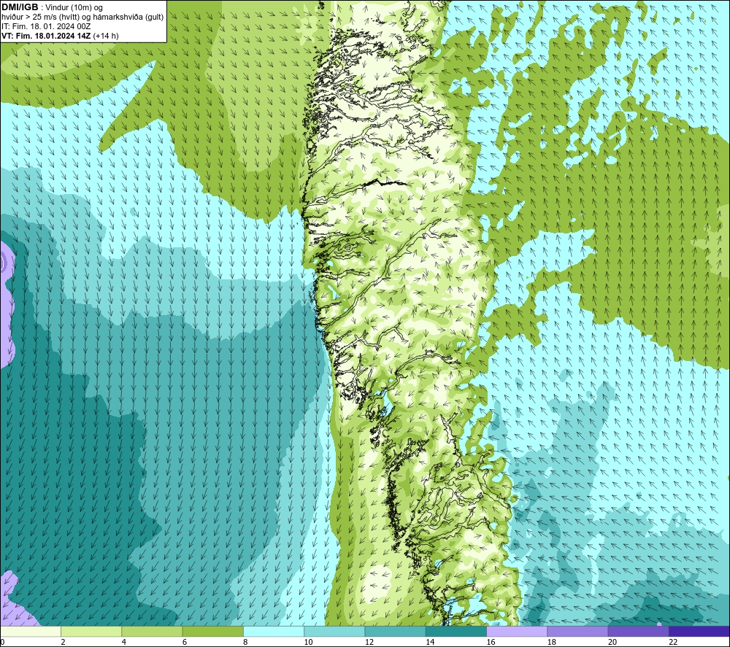Viewport: 730px width, 647px height.
Task: Click the dark teal 14–16 m/s legend swatch
Action: click(456, 631)
